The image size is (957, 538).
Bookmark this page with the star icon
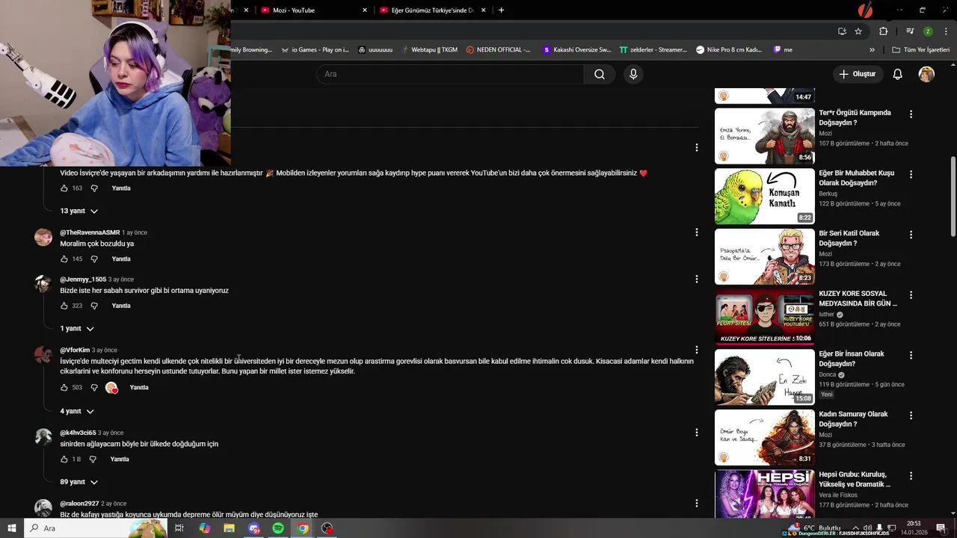(x=858, y=31)
